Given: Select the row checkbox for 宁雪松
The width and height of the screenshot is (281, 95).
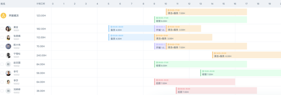Looking at the screenshot, I should (2, 55).
